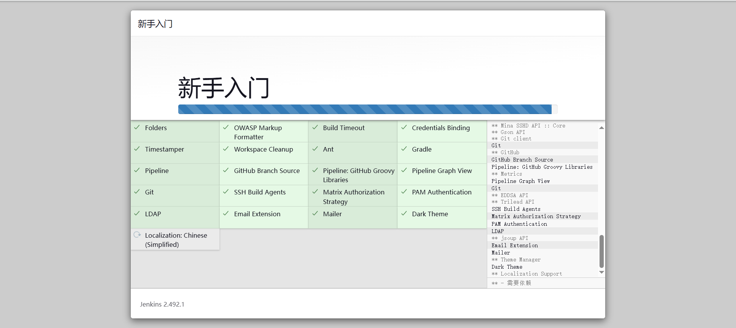Click log line Git client
Viewport: 736px width, 328px height.
pyautogui.click(x=511, y=139)
